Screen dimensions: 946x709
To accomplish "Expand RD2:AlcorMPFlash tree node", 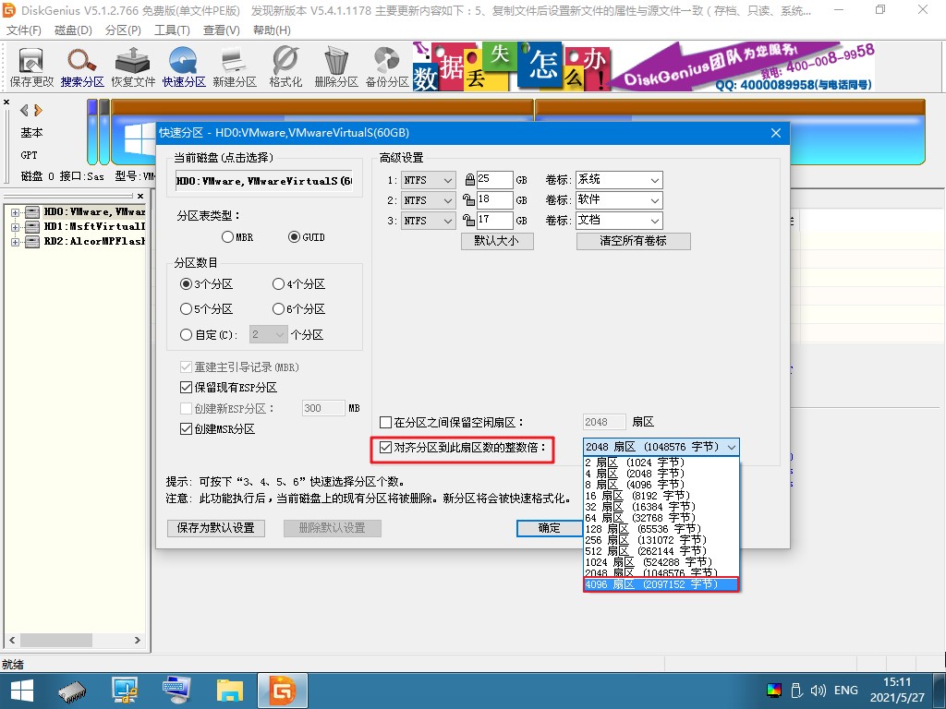I will [x=15, y=242].
